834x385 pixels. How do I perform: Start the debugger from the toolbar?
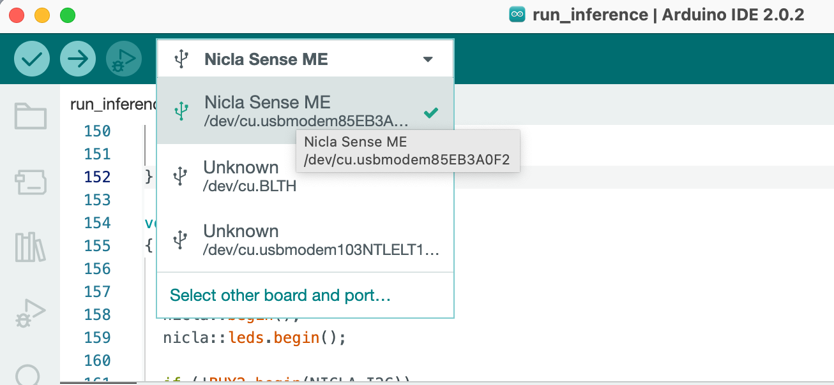(123, 59)
